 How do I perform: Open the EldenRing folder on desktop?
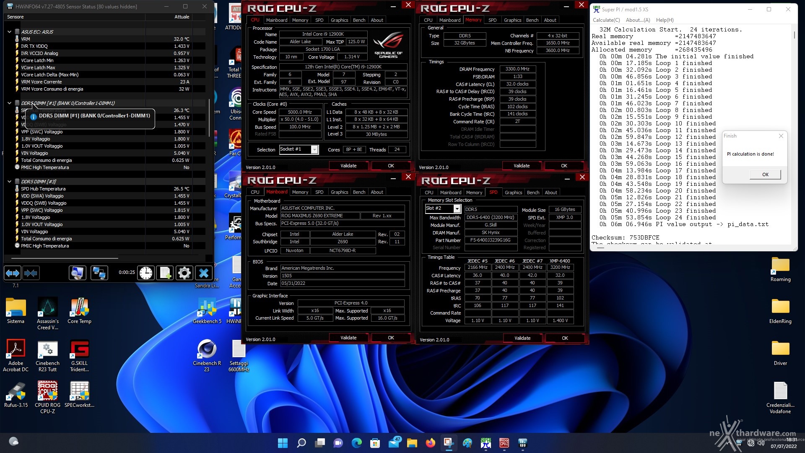[x=780, y=311]
